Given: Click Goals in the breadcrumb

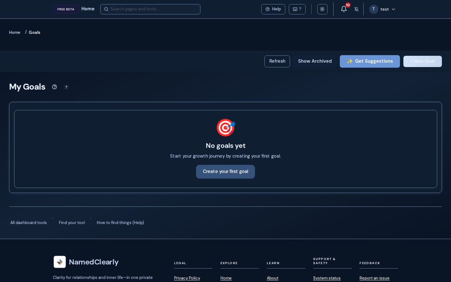Looking at the screenshot, I should click(34, 32).
